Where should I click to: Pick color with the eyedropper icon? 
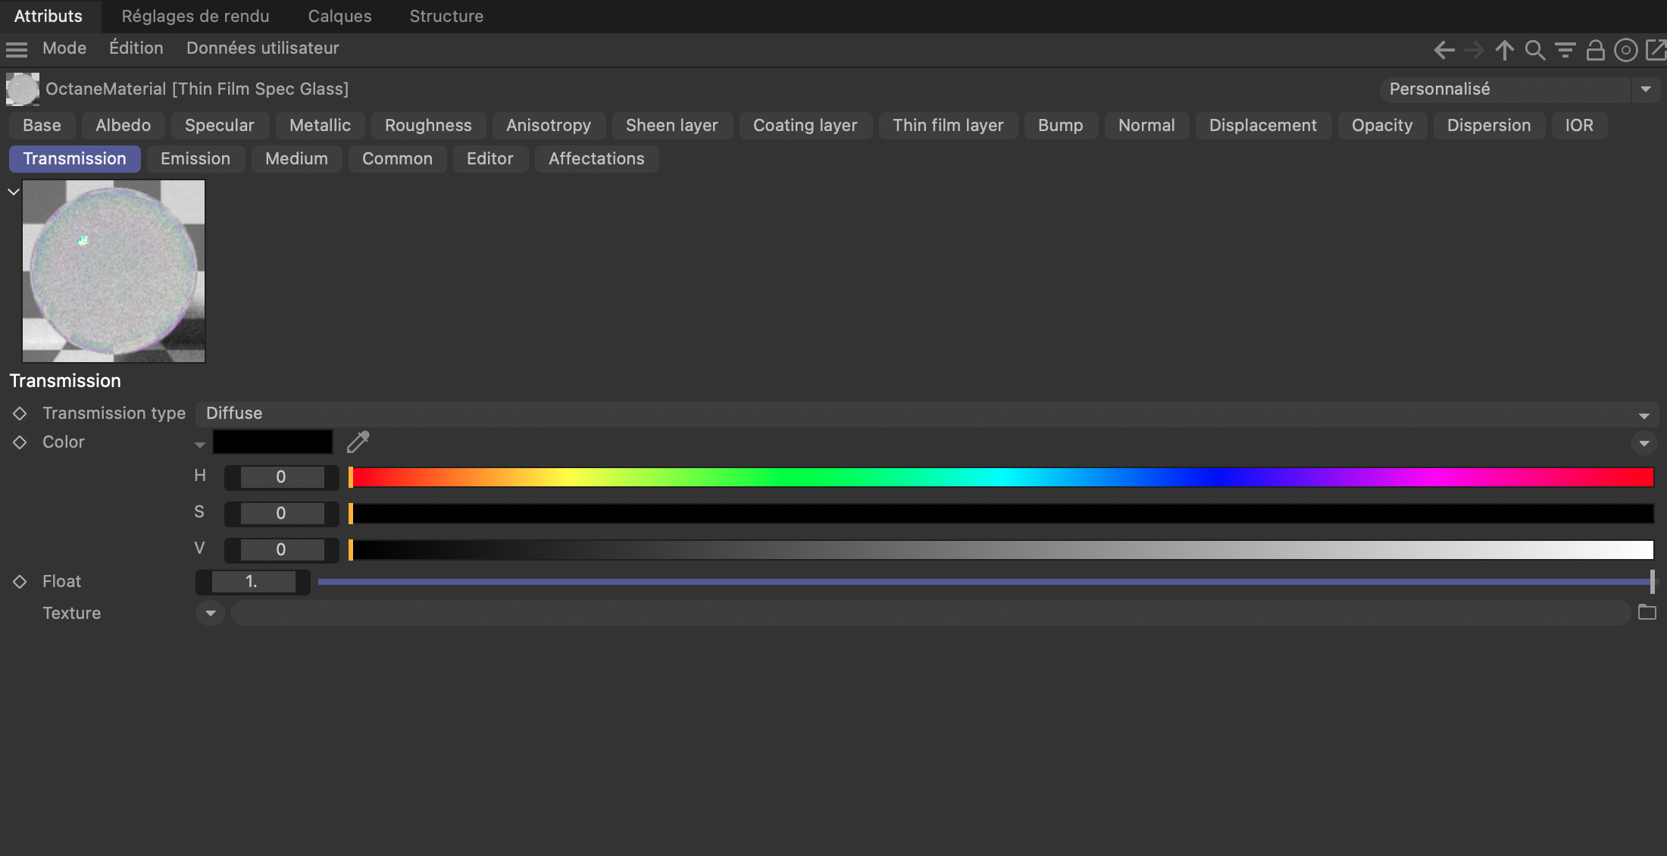pyautogui.click(x=358, y=442)
